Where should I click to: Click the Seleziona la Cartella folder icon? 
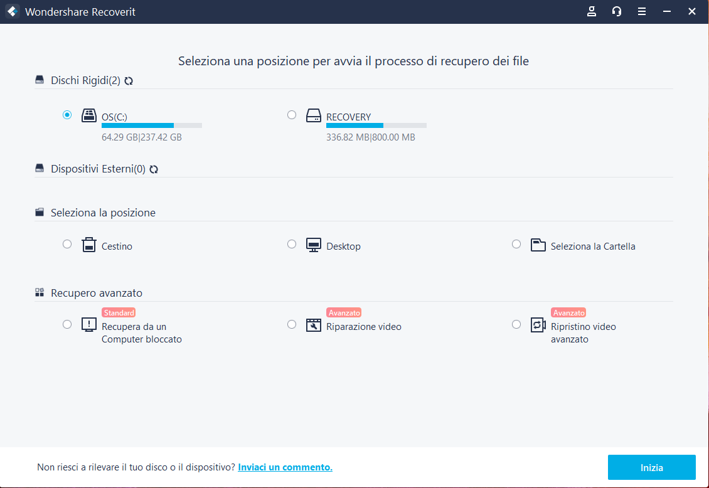click(x=538, y=245)
